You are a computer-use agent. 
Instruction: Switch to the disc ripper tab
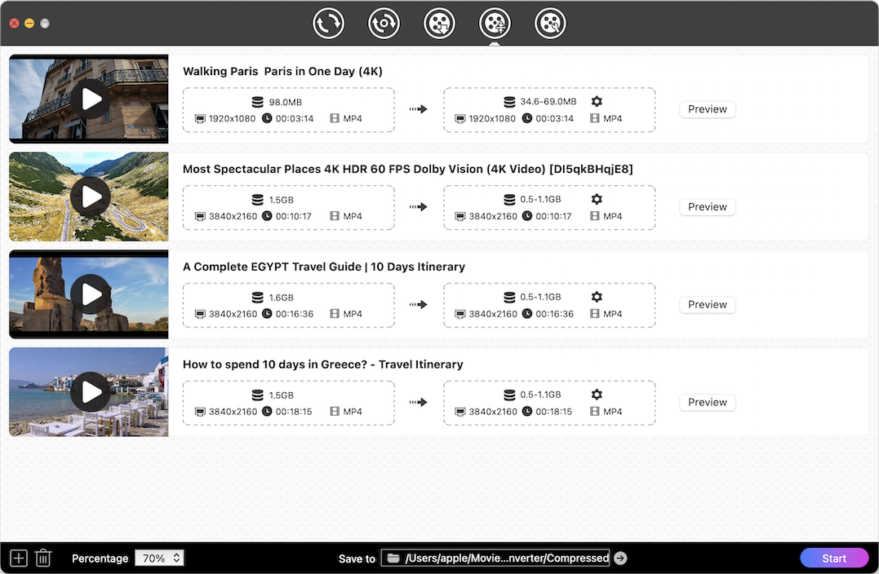384,24
